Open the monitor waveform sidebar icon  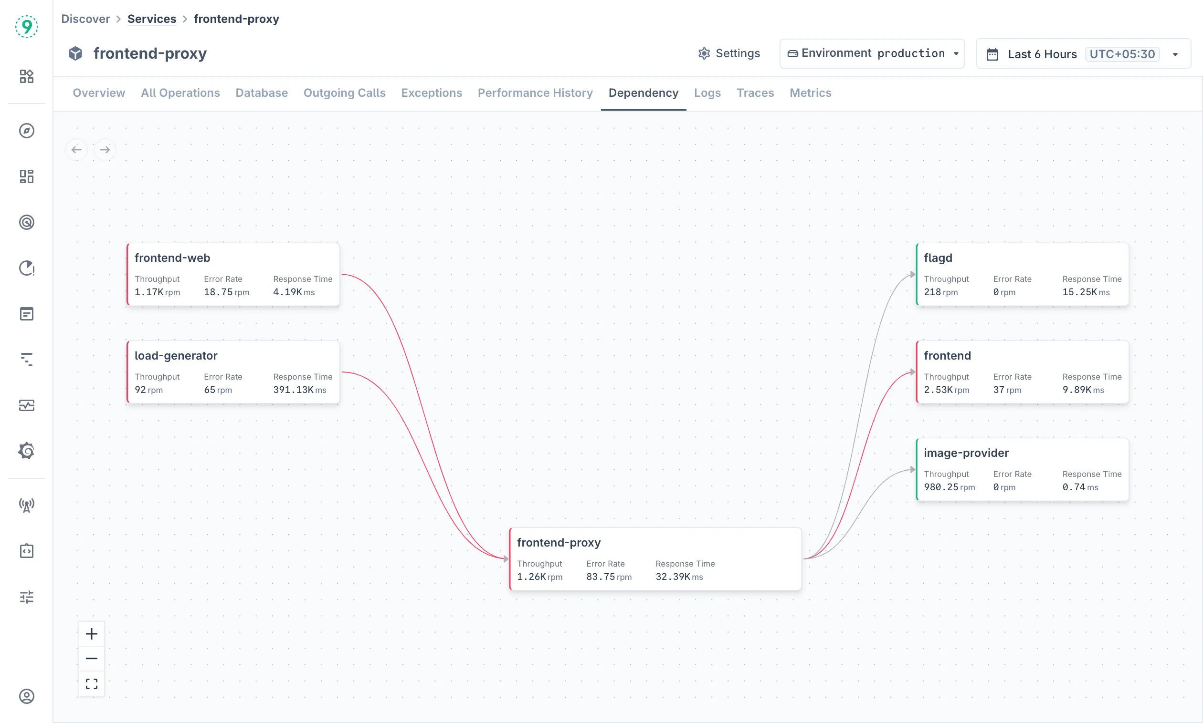[26, 405]
